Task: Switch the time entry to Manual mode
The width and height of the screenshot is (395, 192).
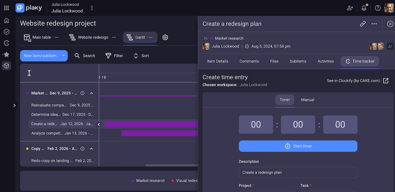Action: (307, 100)
